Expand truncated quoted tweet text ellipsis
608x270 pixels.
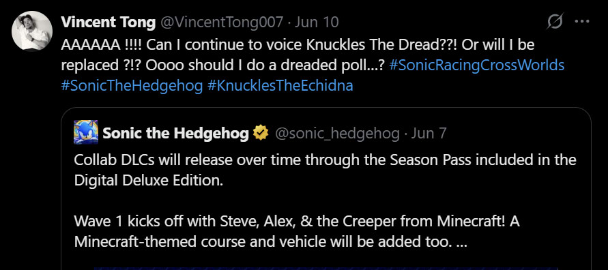pyautogui.click(x=462, y=243)
